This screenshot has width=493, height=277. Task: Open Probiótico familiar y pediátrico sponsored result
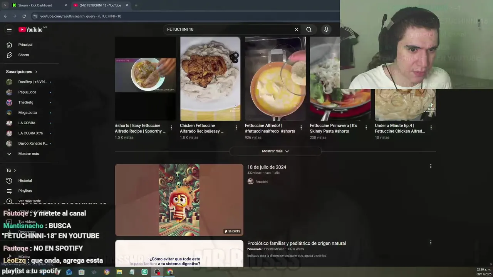297,244
